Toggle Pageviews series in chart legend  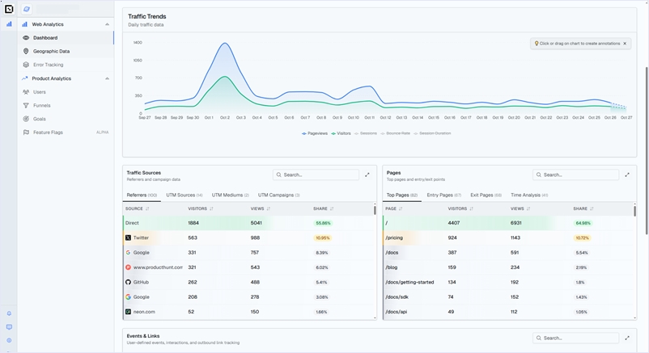(x=315, y=132)
